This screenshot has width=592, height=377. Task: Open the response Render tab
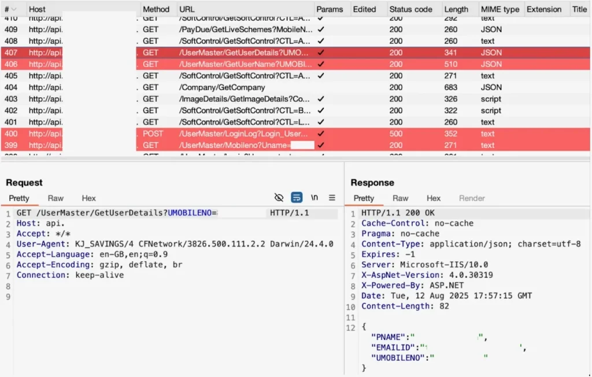click(x=472, y=198)
